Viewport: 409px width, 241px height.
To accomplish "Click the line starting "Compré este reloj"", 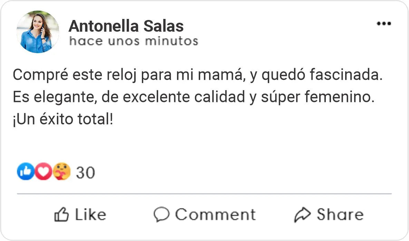I will click(x=198, y=75).
